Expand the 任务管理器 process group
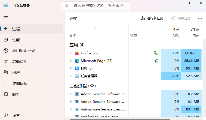This screenshot has width=206, height=120. point(71,76)
